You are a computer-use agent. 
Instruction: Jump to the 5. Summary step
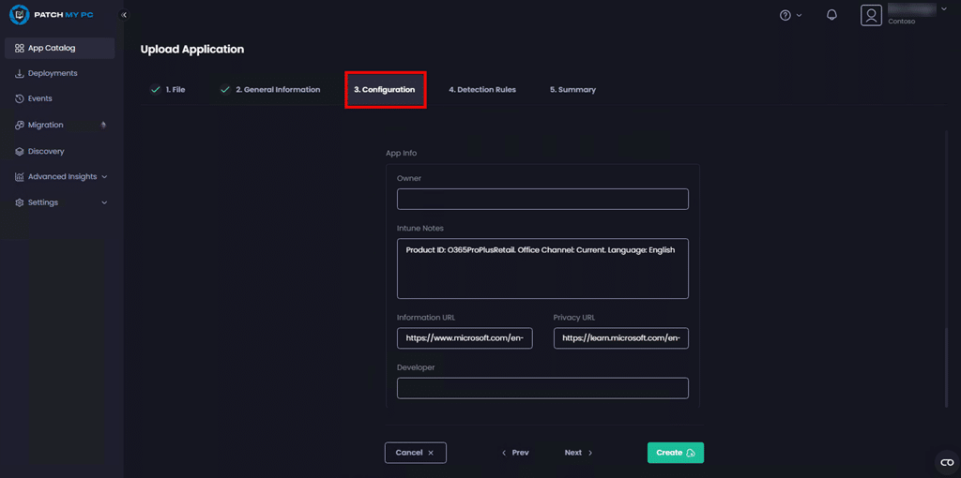[572, 90]
